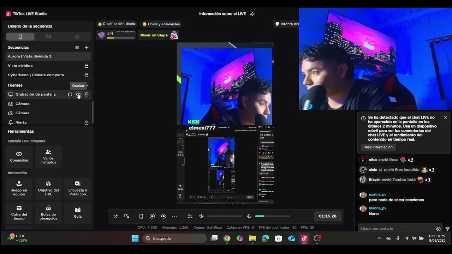This screenshot has height=254, width=452.
Task: Open the Windows Start menu
Action: (135, 238)
